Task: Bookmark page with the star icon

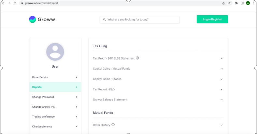Action: [x=229, y=3]
